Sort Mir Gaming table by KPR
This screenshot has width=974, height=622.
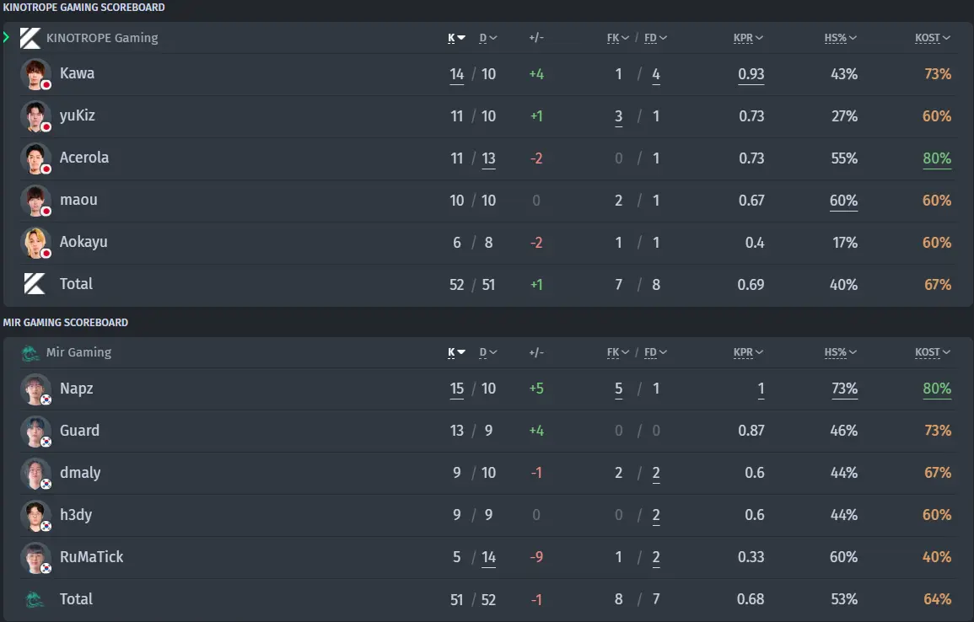tap(748, 352)
